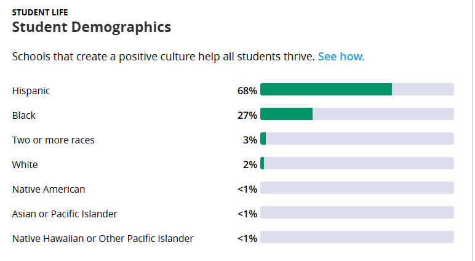The image size is (475, 261).
Task: Click the 27% value text
Action: (247, 115)
